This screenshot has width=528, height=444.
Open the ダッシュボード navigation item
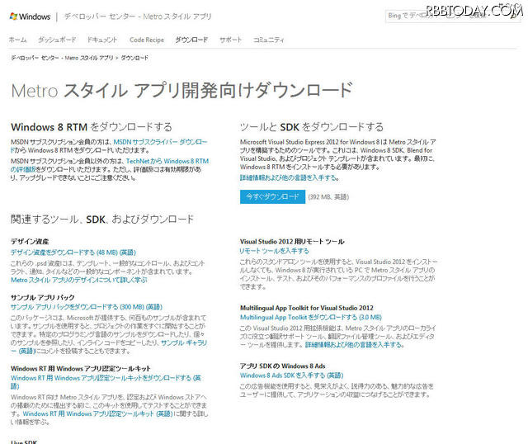(x=57, y=40)
